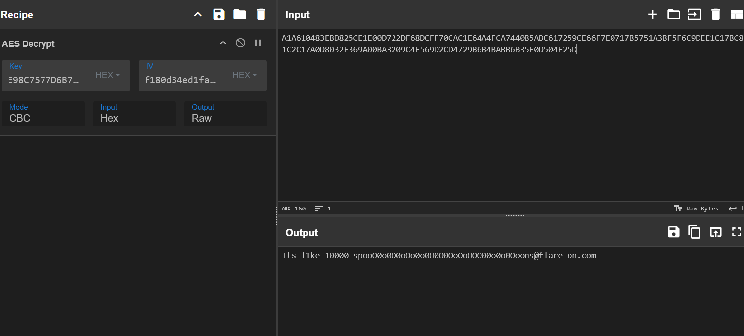Reset the pane layout
The width and height of the screenshot is (744, 336).
click(x=737, y=15)
